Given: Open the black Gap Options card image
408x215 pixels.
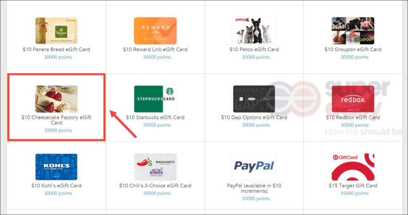Looking at the screenshot, I should [254, 99].
